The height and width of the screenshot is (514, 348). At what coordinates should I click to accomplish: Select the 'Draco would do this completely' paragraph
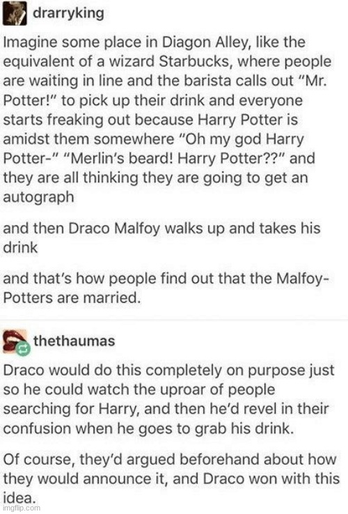click(x=168, y=399)
